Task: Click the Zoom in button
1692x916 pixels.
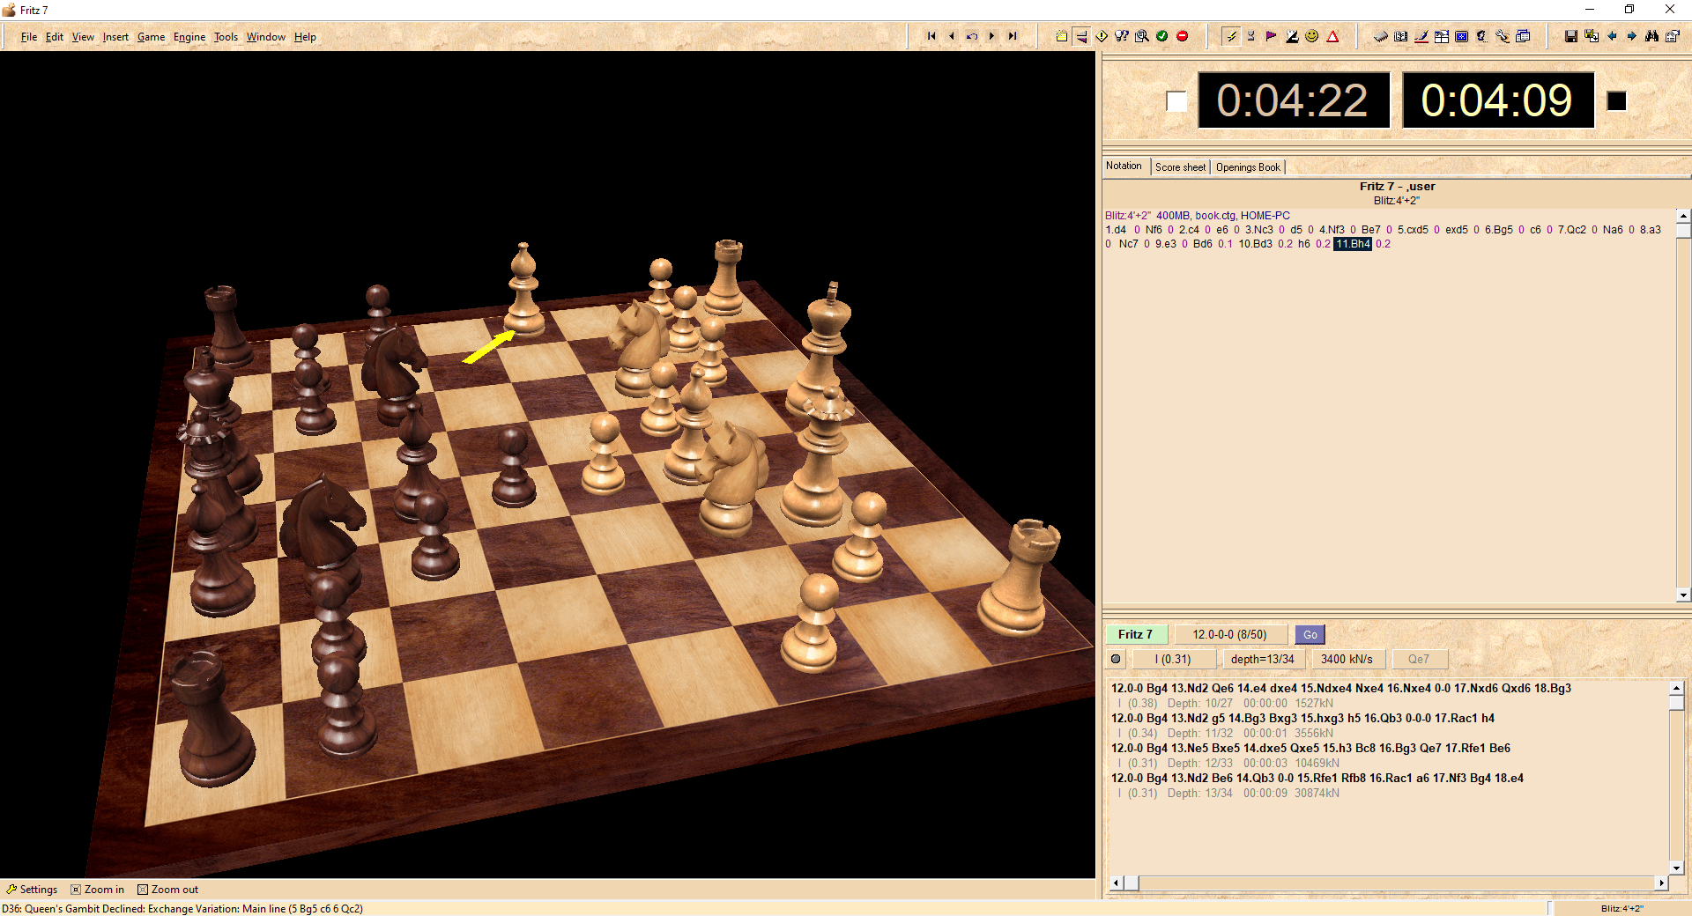Action: point(98,890)
